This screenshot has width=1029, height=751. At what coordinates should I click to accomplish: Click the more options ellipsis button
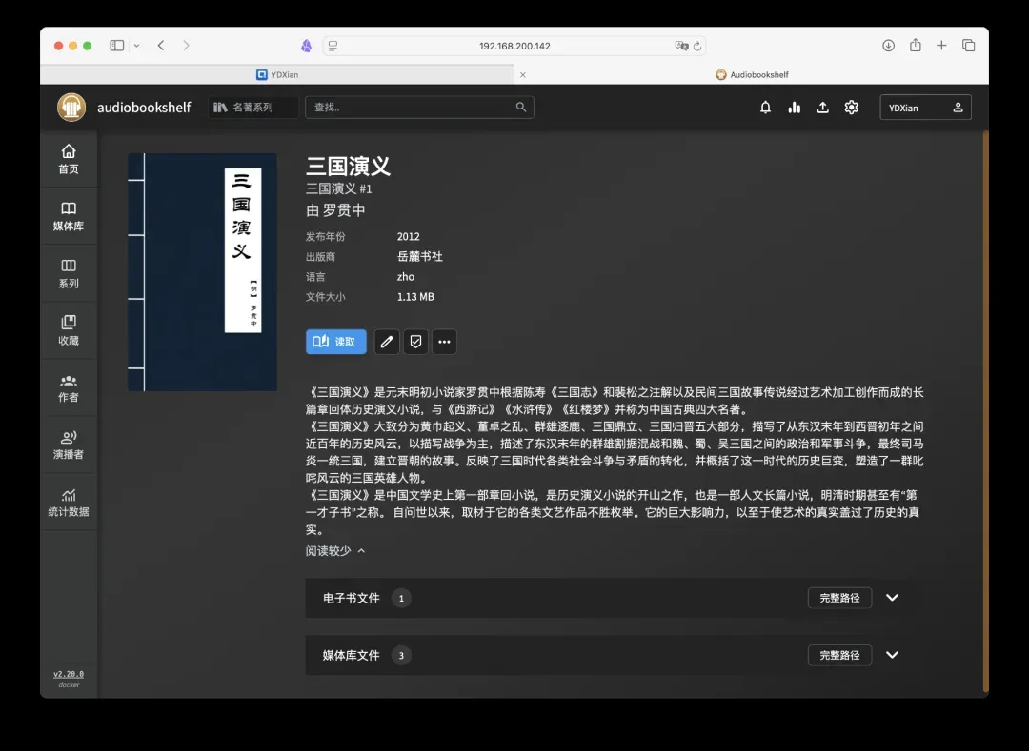443,342
